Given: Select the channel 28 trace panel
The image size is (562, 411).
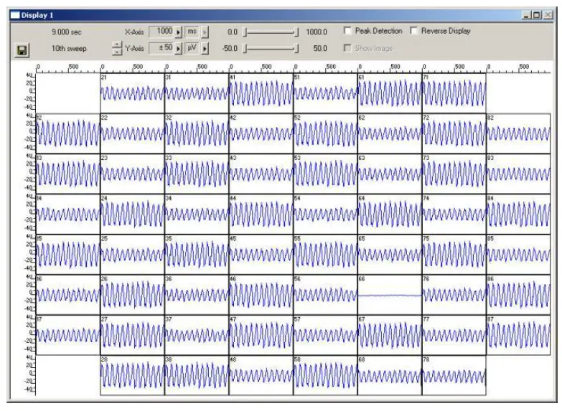Looking at the screenshot, I should [132, 376].
